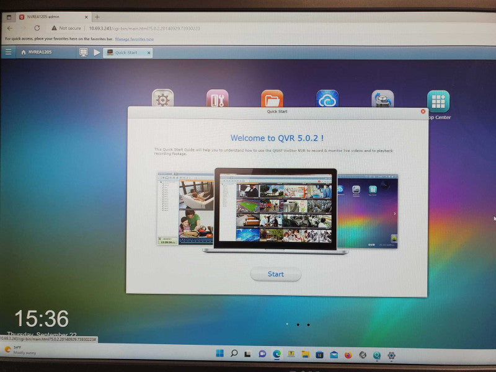This screenshot has height=372, width=496.
Task: Switch to the Quick Start taskbar tab
Action: [x=126, y=53]
